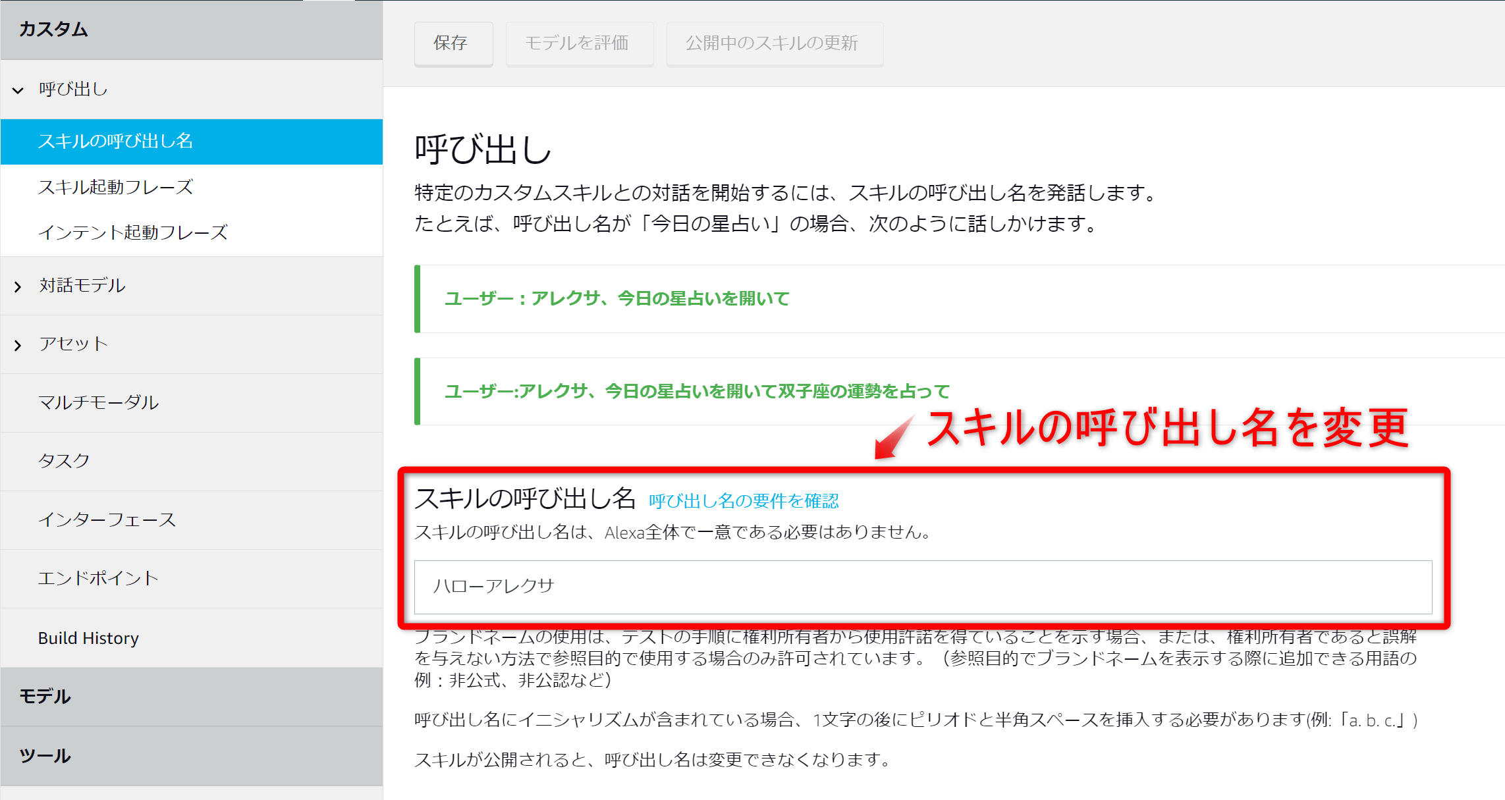Open the マルチモーダル page

(x=99, y=402)
